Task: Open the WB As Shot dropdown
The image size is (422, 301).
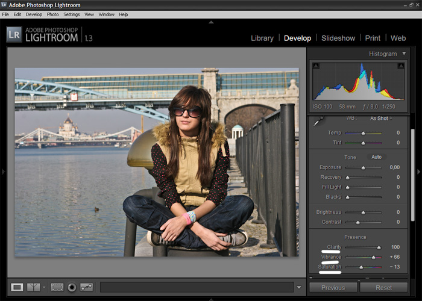Action: (x=381, y=119)
